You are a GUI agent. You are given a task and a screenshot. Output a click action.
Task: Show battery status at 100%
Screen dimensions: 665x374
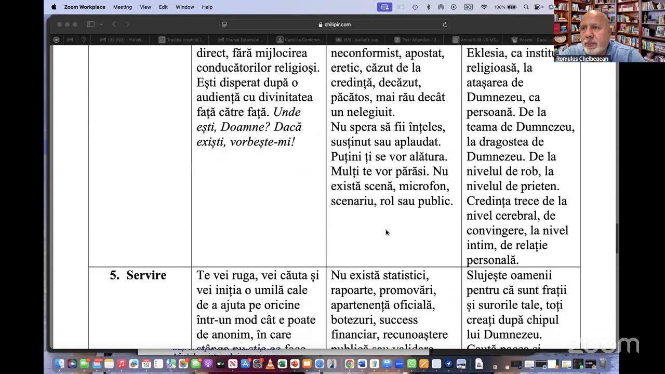[506, 7]
